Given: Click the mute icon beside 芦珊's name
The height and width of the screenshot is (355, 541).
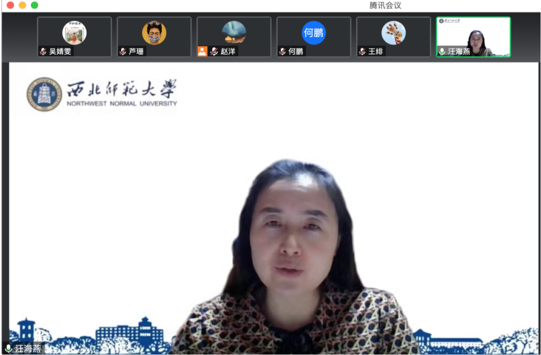Looking at the screenshot, I should coord(123,51).
